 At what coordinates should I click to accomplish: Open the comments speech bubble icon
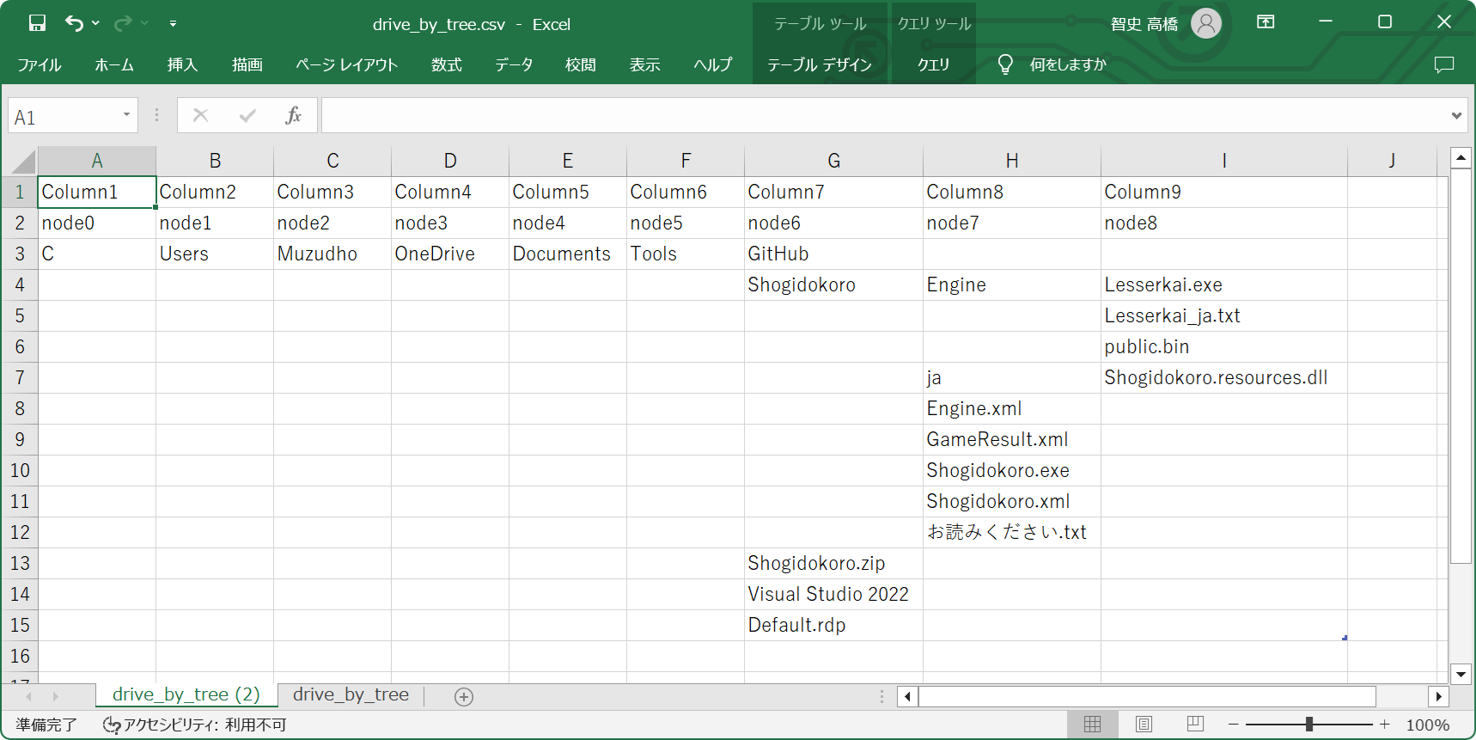[1444, 64]
